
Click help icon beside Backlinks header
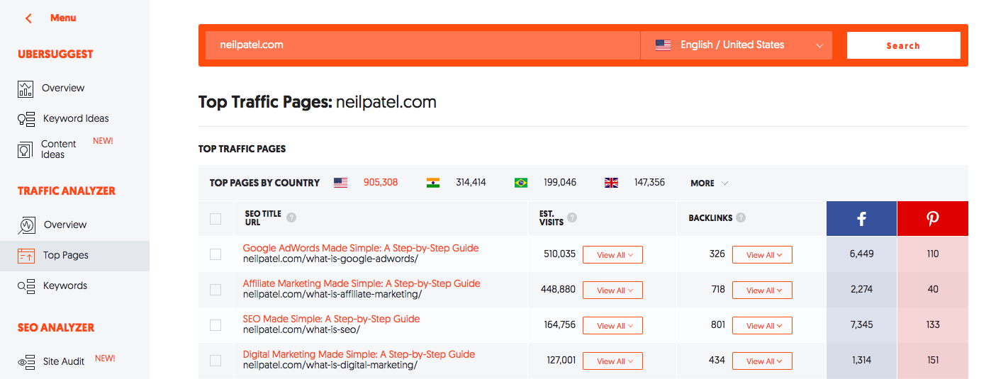click(741, 218)
